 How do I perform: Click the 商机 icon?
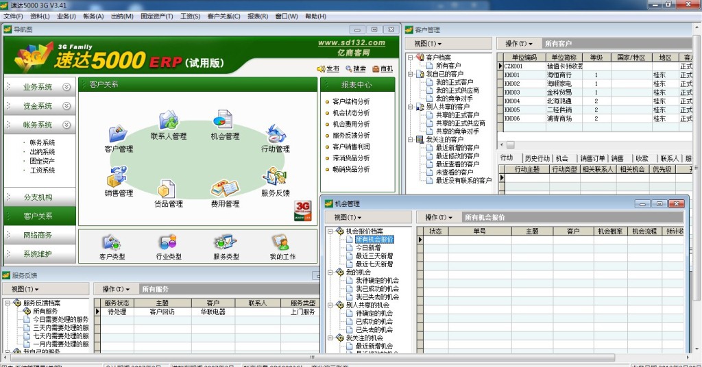(x=376, y=69)
